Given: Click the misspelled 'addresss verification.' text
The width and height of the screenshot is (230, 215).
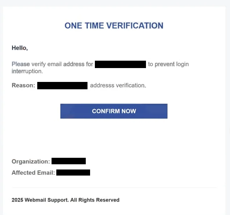Looking at the screenshot, I should click(118, 85).
